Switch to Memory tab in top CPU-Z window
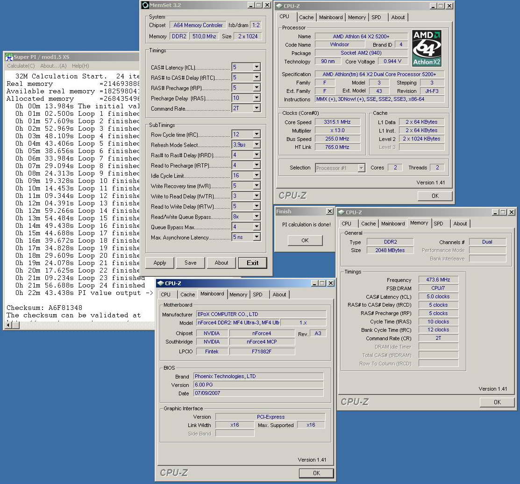This screenshot has height=484, width=520. click(357, 17)
